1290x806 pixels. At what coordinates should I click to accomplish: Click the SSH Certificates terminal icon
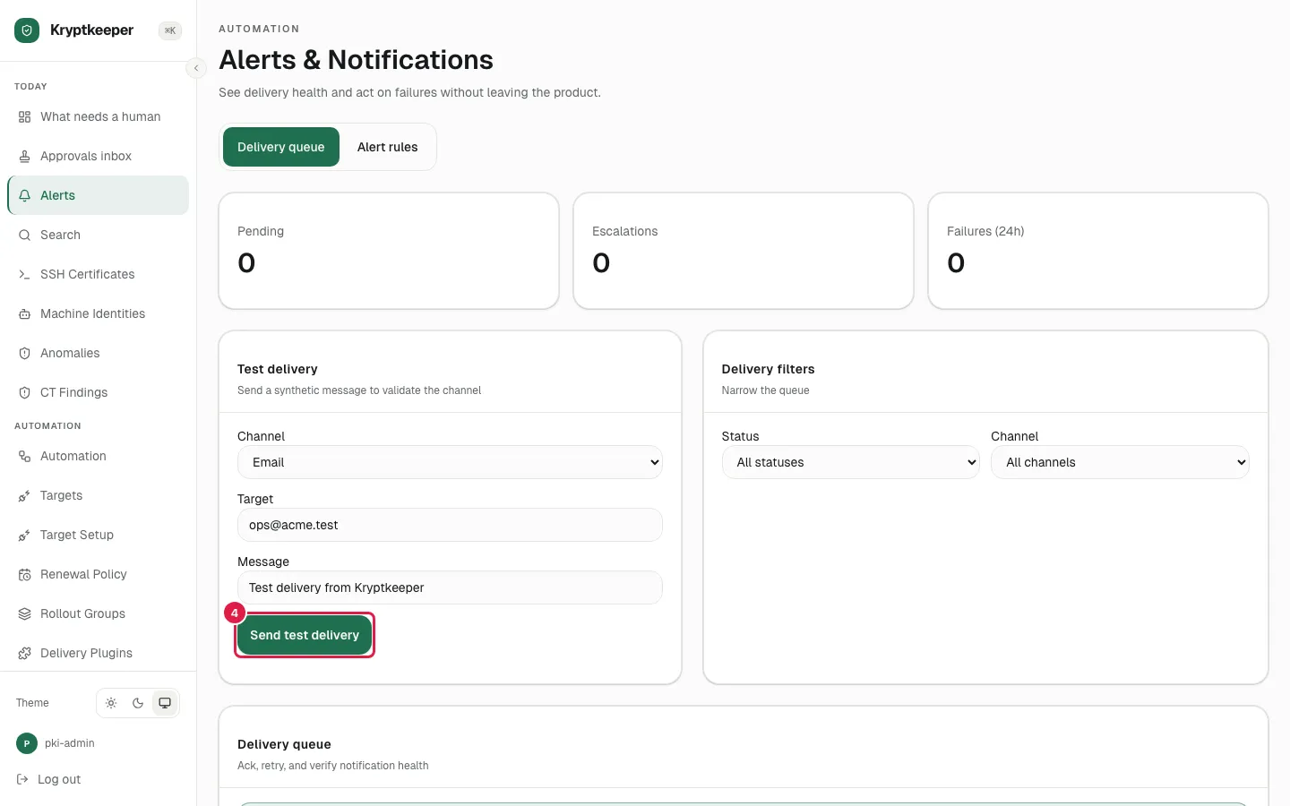point(25,275)
